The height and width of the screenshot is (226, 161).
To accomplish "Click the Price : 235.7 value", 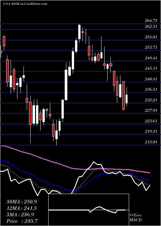I will [23, 221].
